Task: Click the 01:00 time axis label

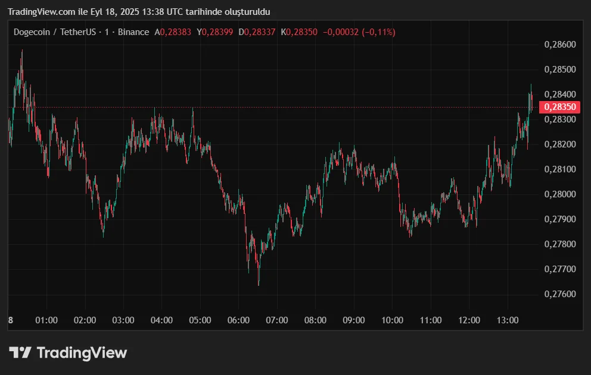Action: 46,320
